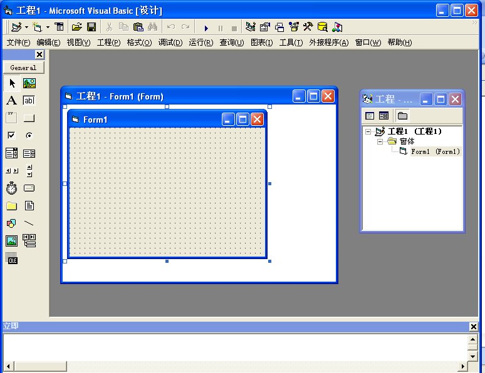Open Visual Component Manager icon
This screenshot has height=373, width=485.
tap(337, 27)
